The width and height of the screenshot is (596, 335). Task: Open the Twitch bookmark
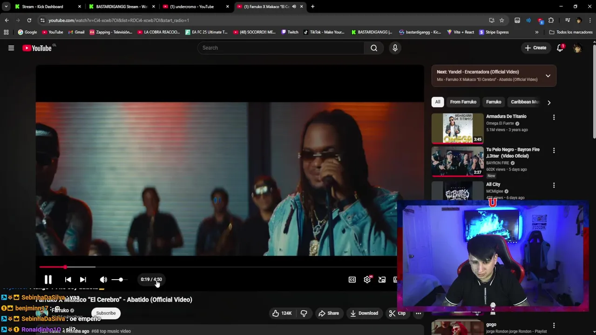(x=290, y=32)
